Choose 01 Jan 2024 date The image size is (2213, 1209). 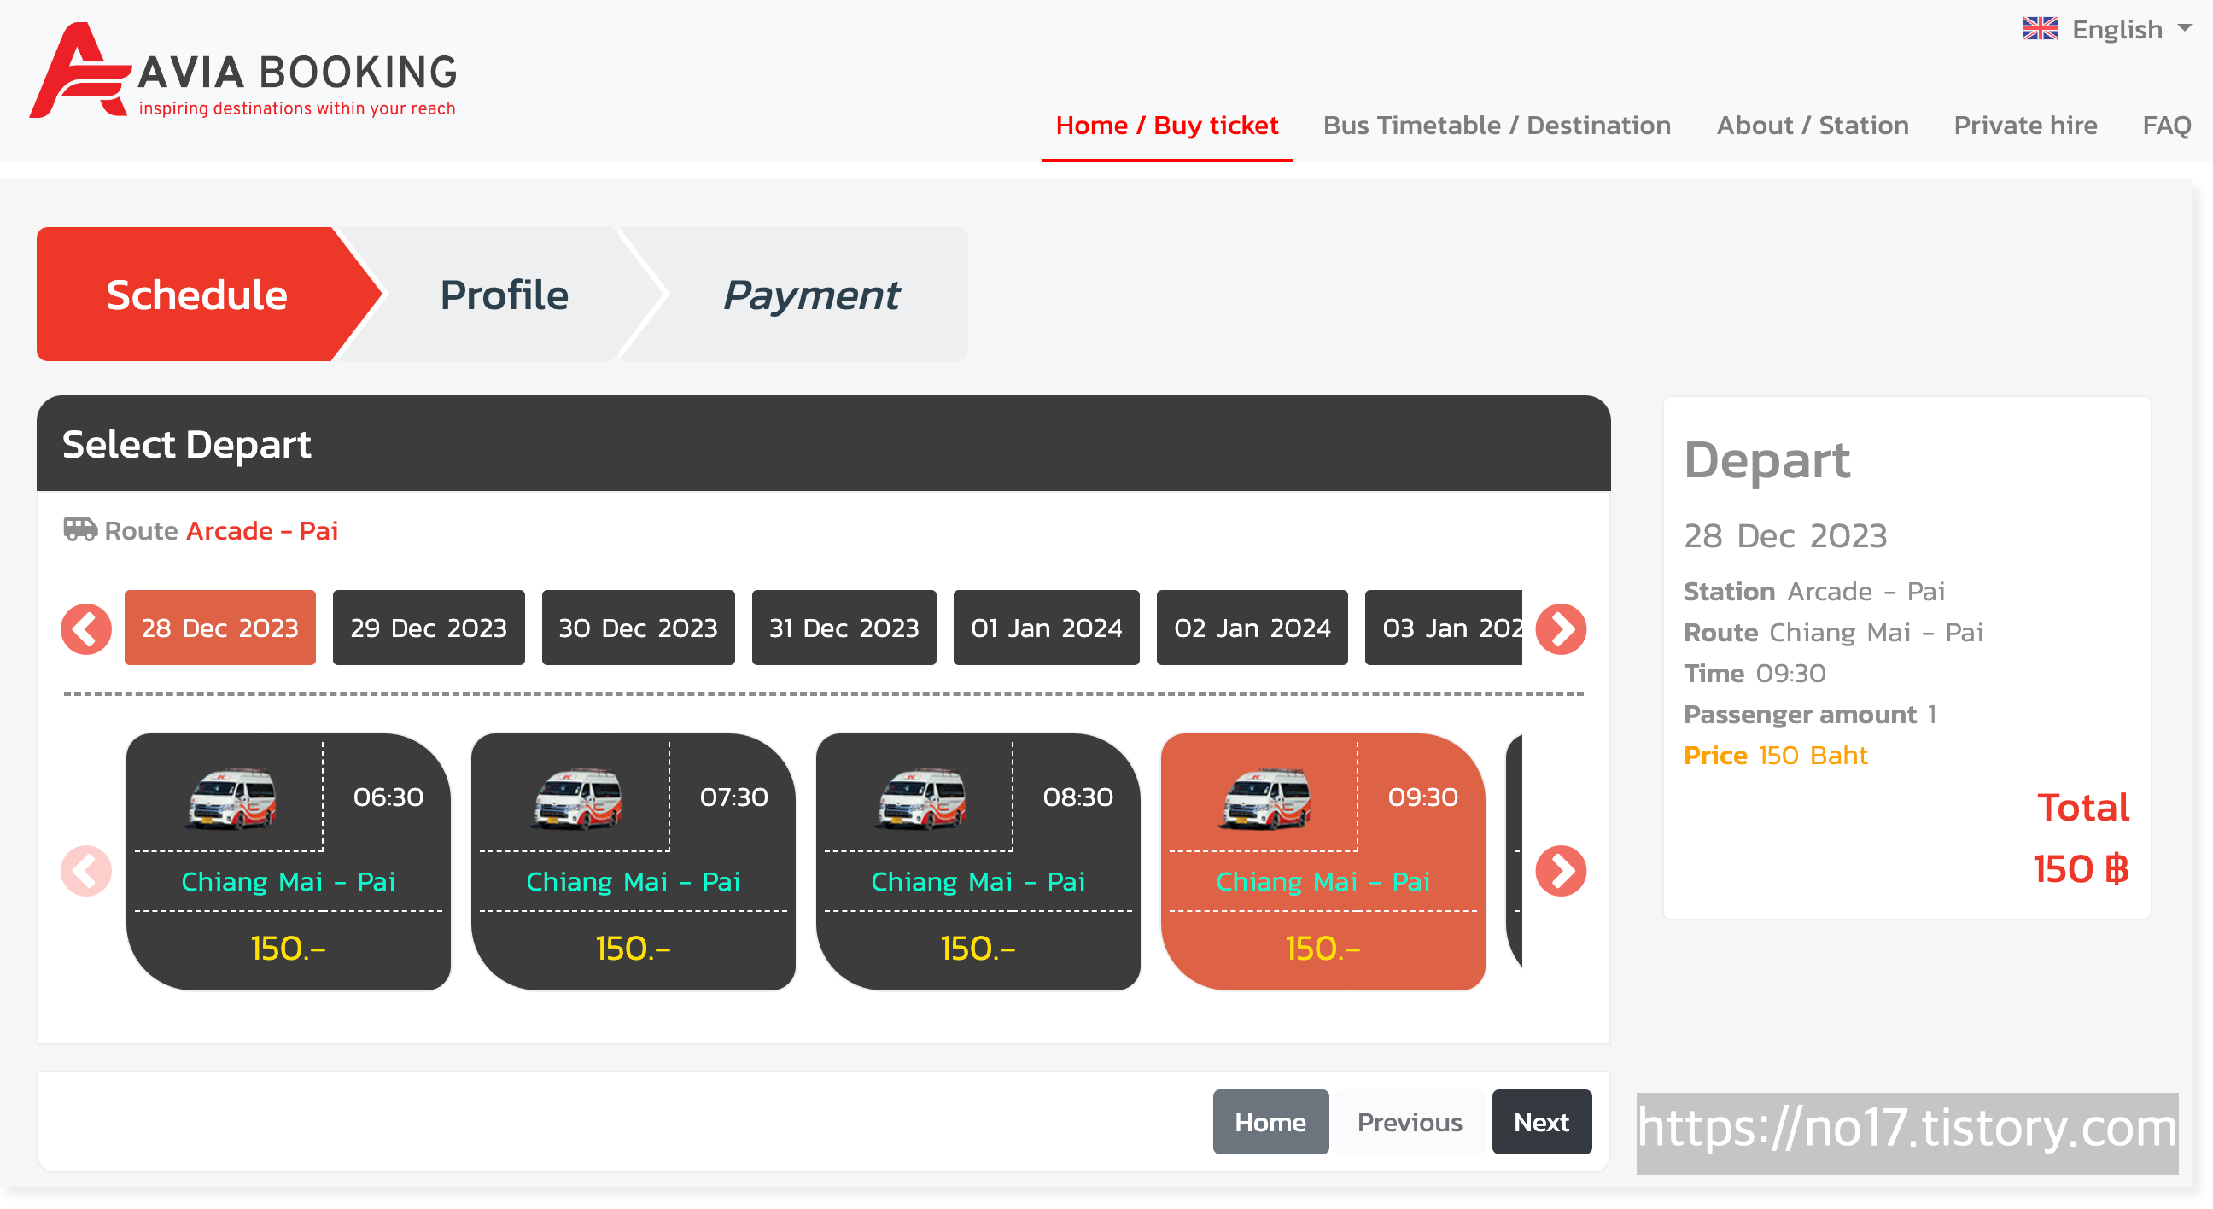(x=1047, y=628)
